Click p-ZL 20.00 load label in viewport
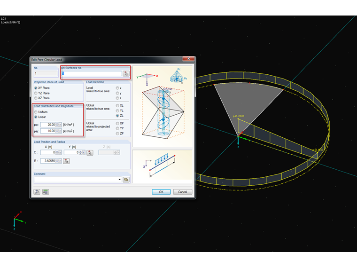Screen dimensions: 357x268 click(238, 116)
